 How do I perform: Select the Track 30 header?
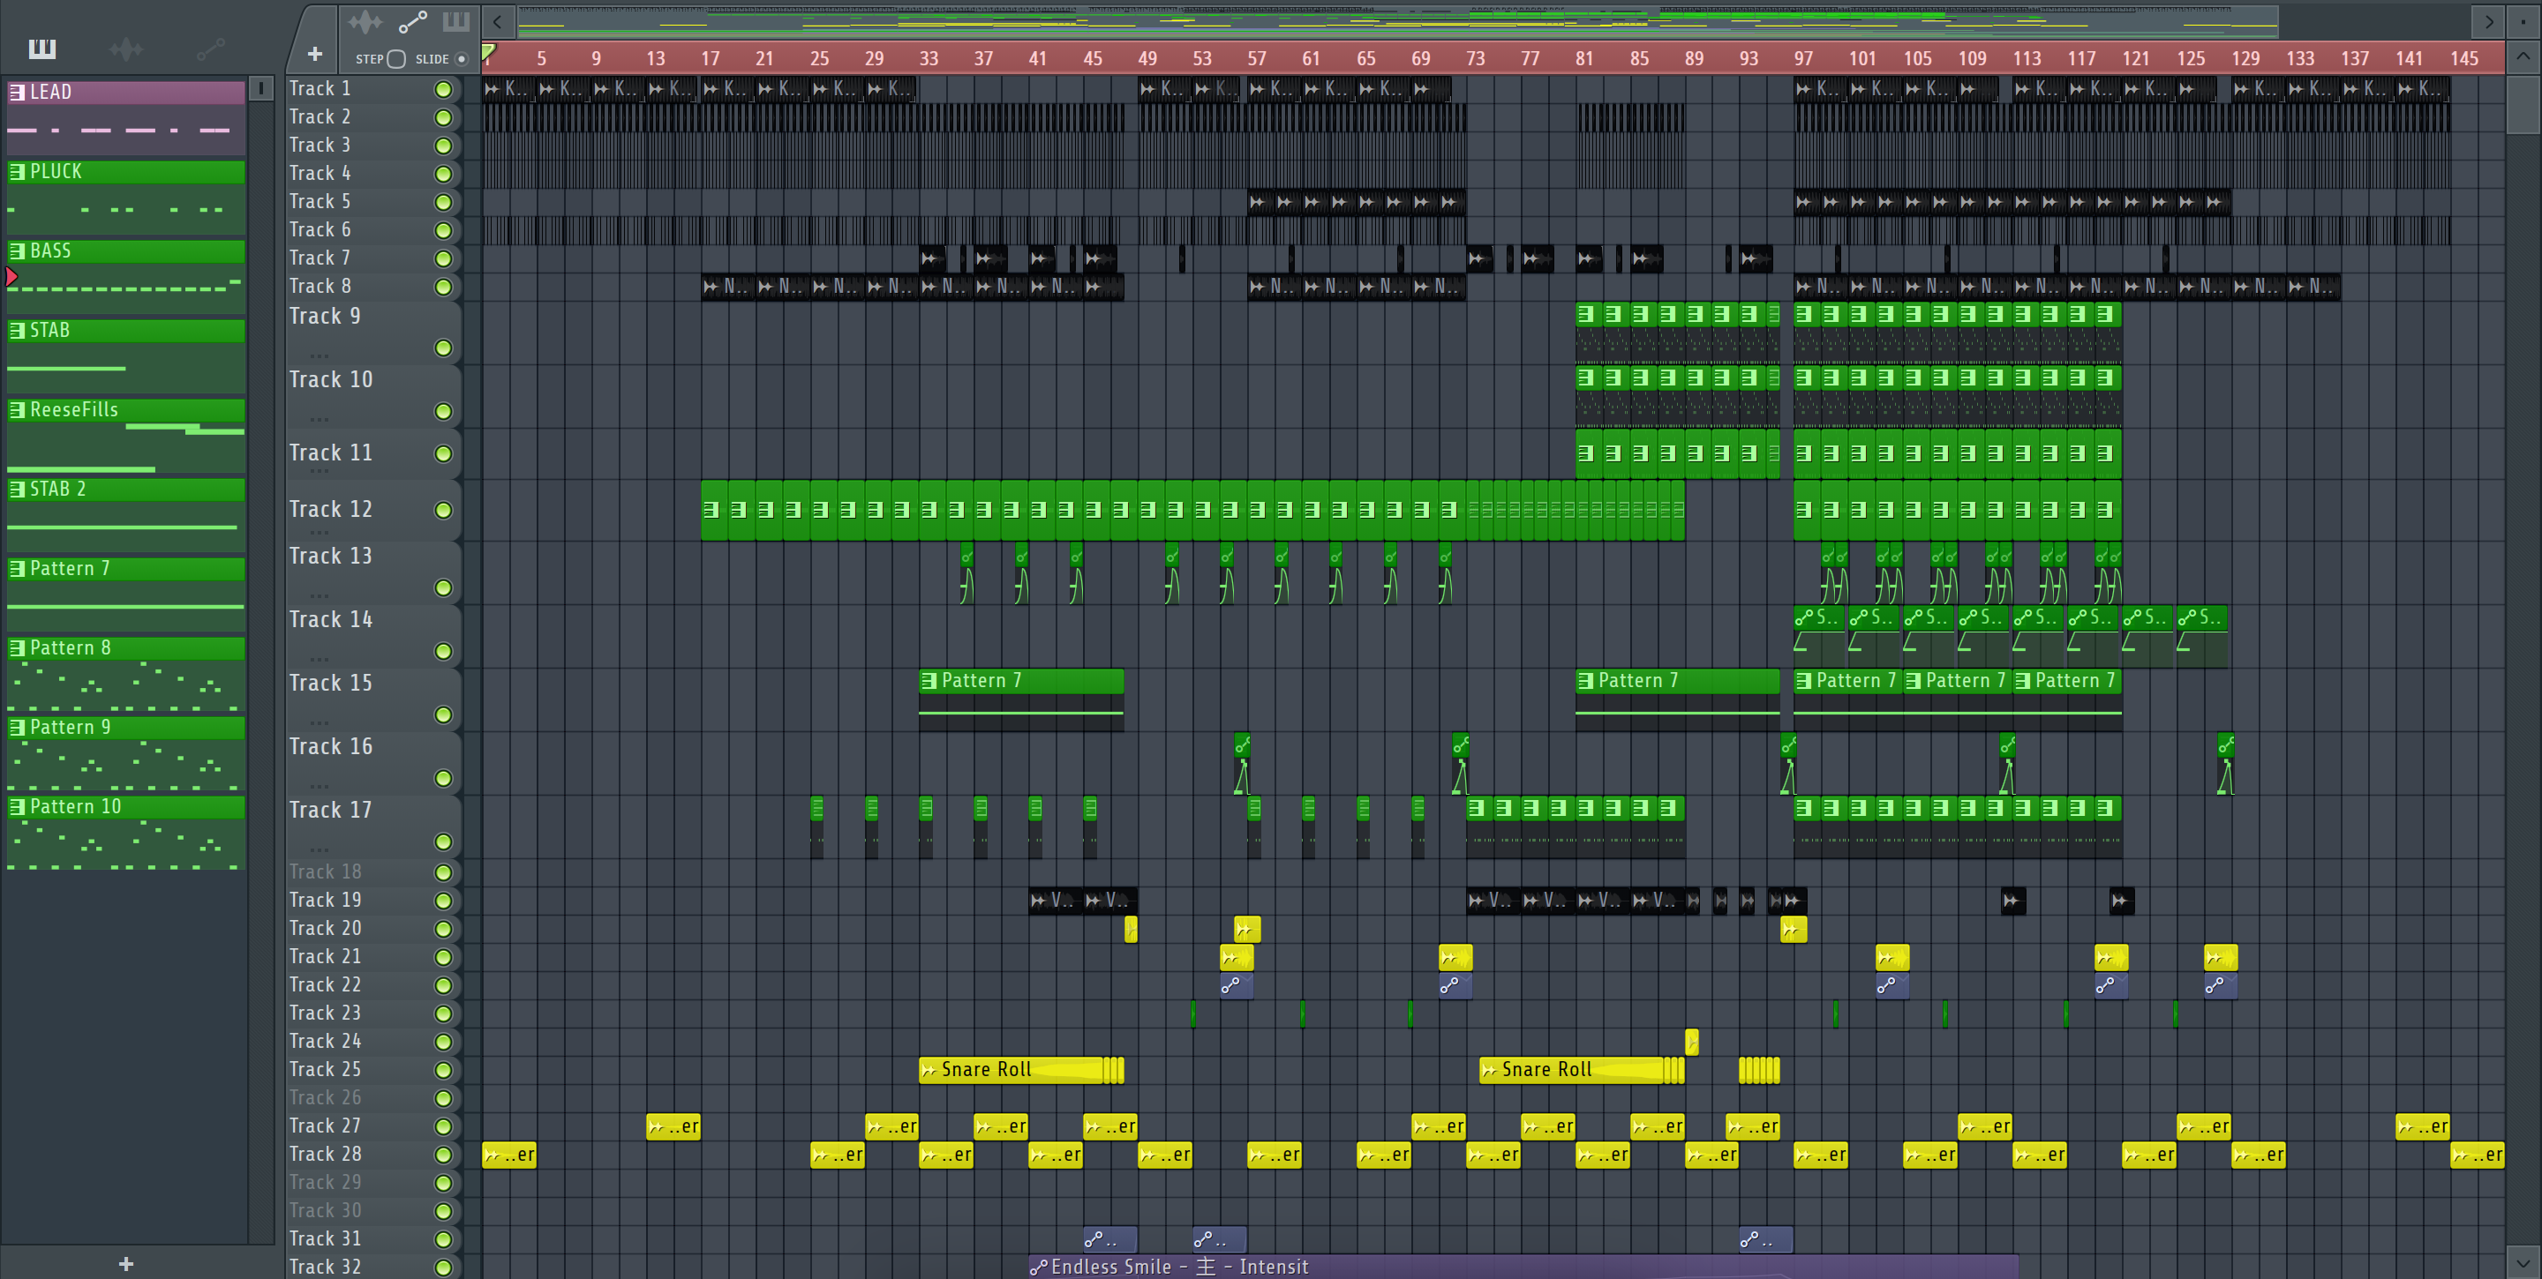click(x=373, y=1210)
